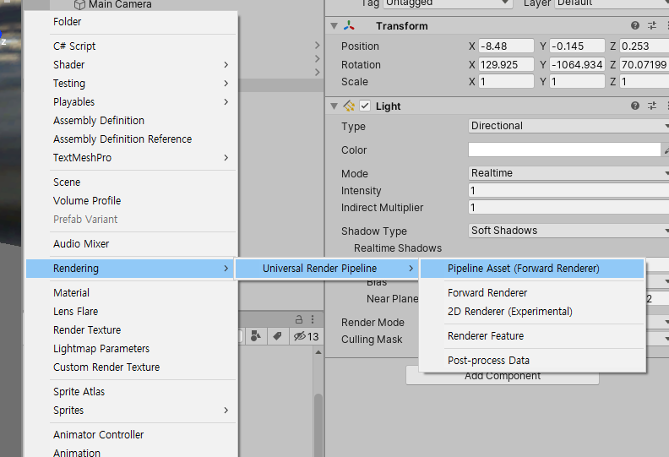This screenshot has height=457, width=669.
Task: Select Main Camera in the hierarchy
Action: pyautogui.click(x=120, y=5)
